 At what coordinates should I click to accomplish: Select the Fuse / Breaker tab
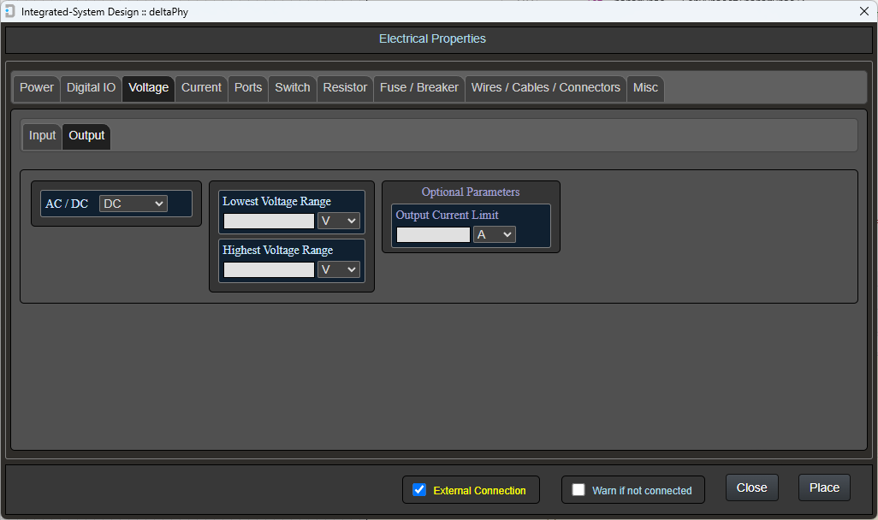tap(419, 88)
